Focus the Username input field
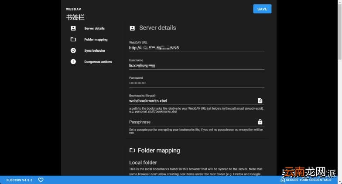Screen dimensions: 342x184 click(x=196, y=65)
